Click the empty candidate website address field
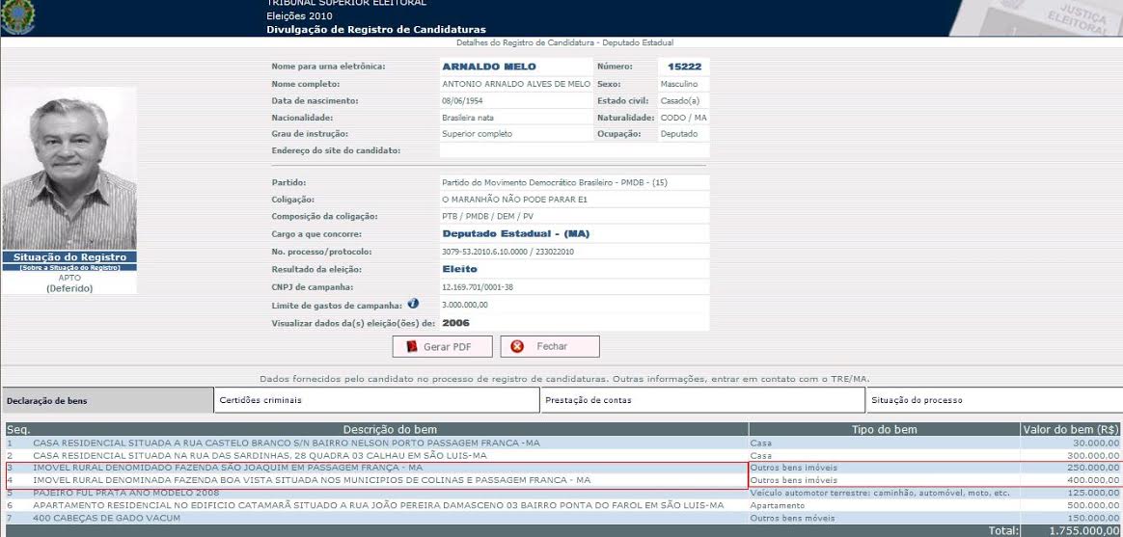Image resolution: width=1123 pixels, height=537 pixels. pos(573,151)
